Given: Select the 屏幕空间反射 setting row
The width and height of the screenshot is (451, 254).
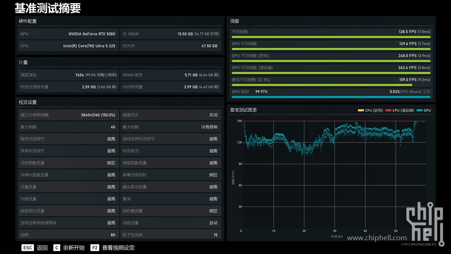Looking at the screenshot, I should pyautogui.click(x=170, y=175).
